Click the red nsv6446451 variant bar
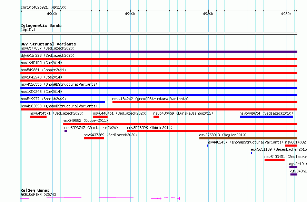 [x=100, y=117]
